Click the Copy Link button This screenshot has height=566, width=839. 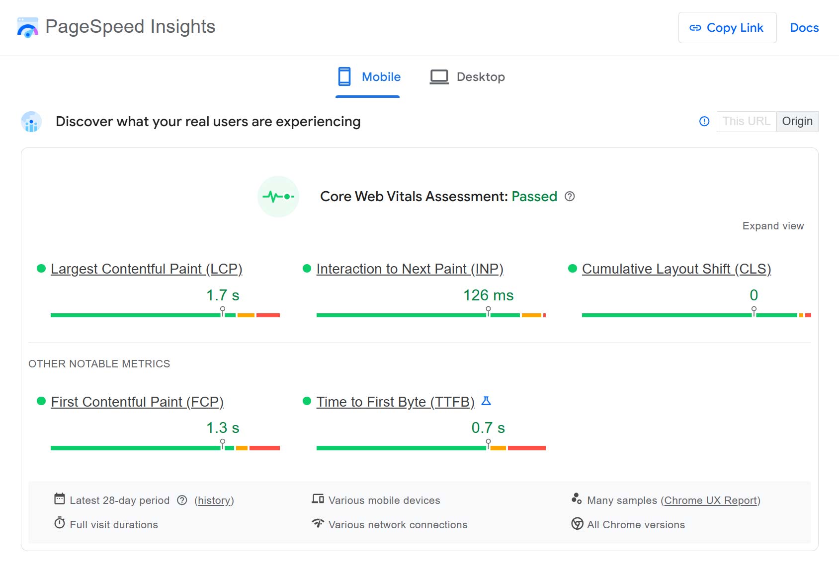pyautogui.click(x=727, y=28)
